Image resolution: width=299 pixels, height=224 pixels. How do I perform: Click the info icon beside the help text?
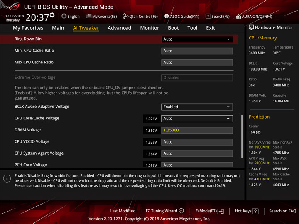[7, 179]
